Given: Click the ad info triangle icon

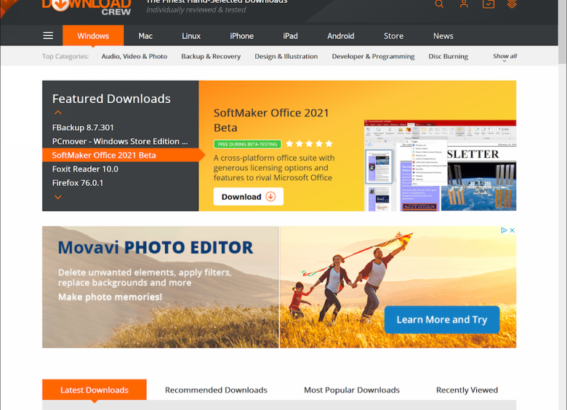Looking at the screenshot, I should click(504, 230).
